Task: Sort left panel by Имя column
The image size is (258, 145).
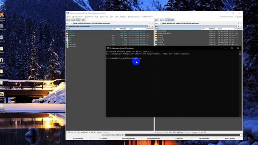Action: (89, 29)
